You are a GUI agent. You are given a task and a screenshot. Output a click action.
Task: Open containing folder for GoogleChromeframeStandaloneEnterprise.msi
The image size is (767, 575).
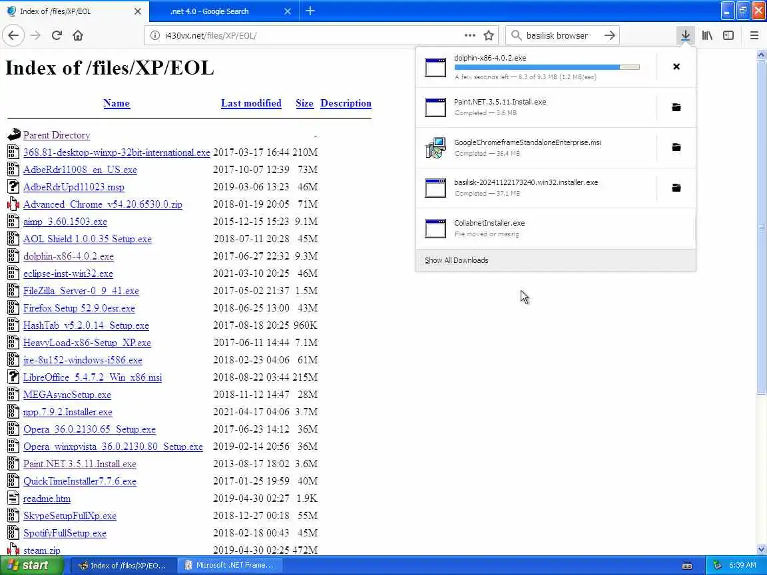(x=676, y=147)
